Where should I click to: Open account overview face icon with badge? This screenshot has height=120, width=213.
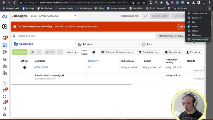pos(5,38)
